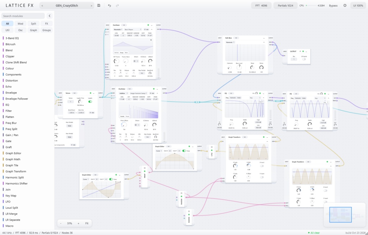This screenshot has height=235, width=368.
Task: Go to next preset arrow
Action: coord(92,6)
